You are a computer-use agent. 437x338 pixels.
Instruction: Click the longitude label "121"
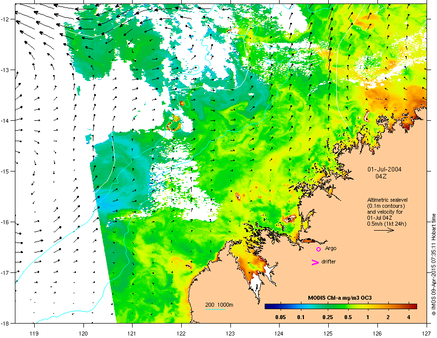pyautogui.click(x=132, y=333)
